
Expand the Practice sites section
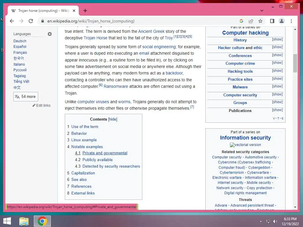(277, 79)
